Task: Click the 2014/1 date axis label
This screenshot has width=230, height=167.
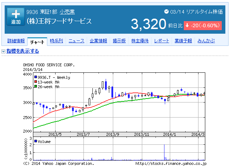Action: point(169,134)
